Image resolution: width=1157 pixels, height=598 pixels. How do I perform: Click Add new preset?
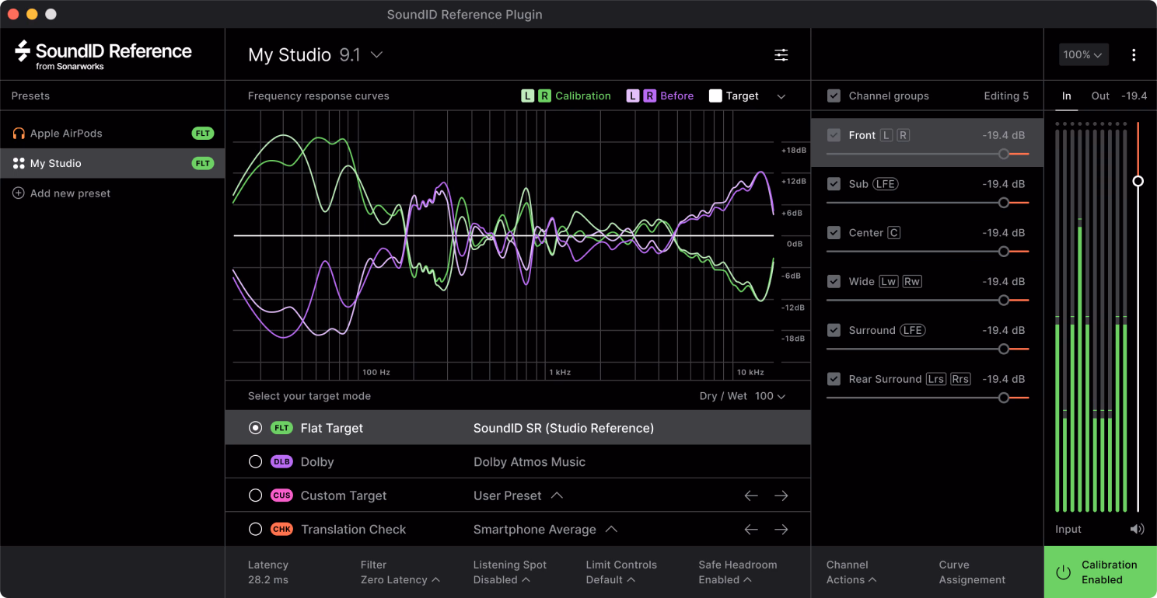(x=62, y=193)
